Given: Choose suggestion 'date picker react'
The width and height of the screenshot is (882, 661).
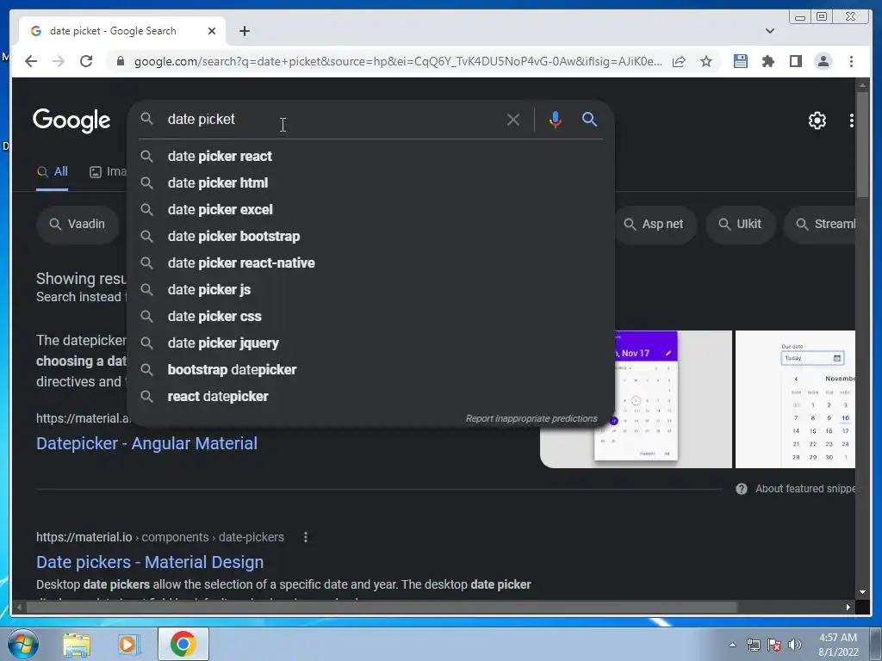Looking at the screenshot, I should pyautogui.click(x=371, y=157).
